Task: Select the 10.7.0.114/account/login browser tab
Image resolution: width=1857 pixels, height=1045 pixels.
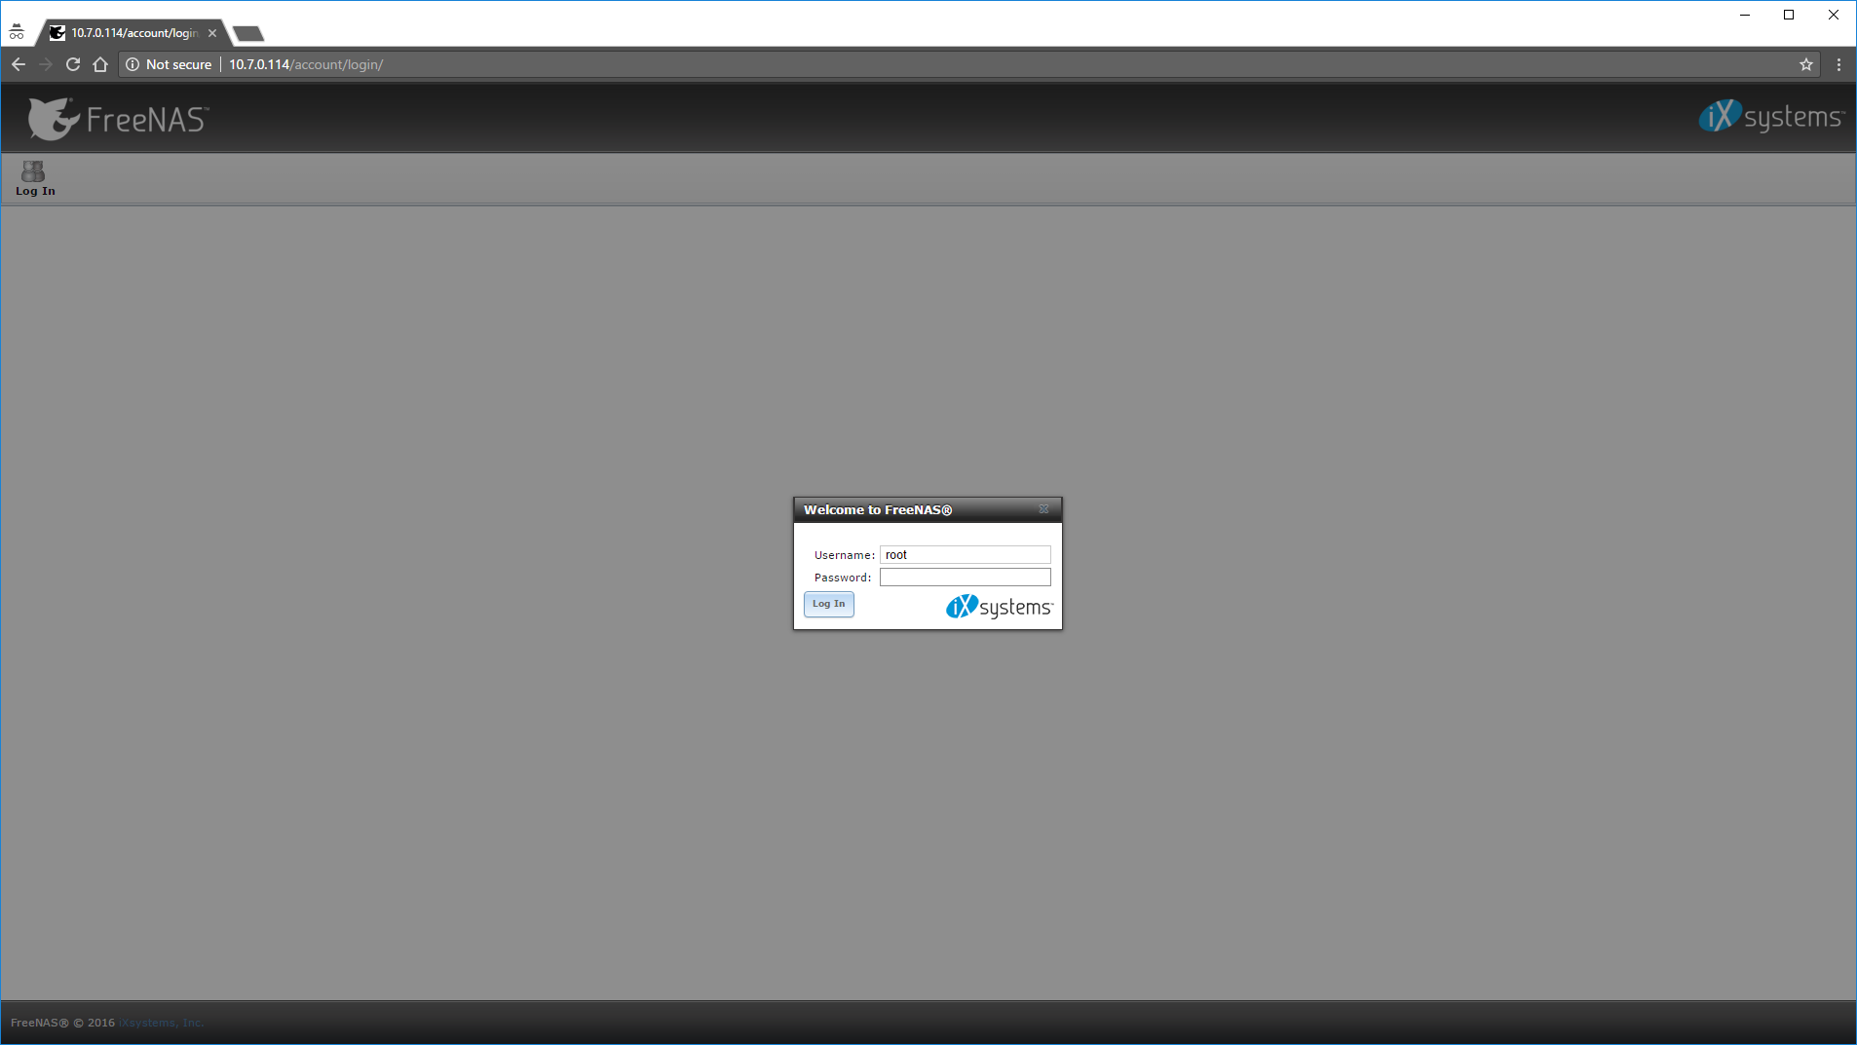Action: click(x=133, y=33)
